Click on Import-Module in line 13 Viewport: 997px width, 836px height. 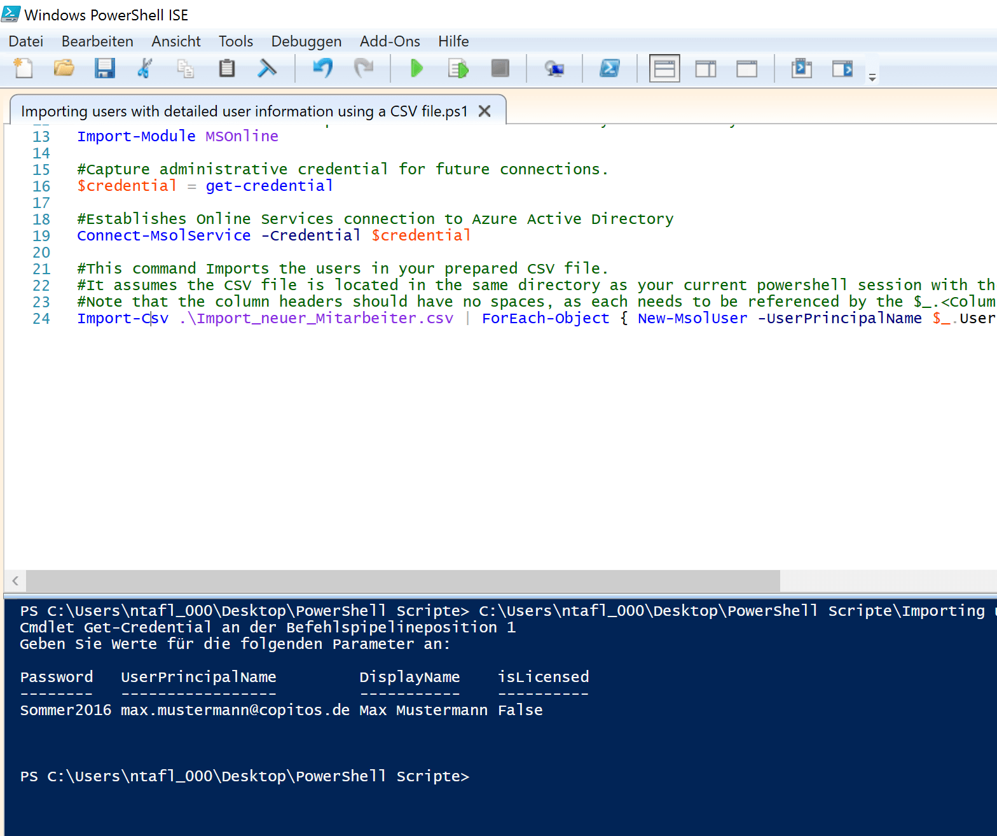[x=136, y=136]
